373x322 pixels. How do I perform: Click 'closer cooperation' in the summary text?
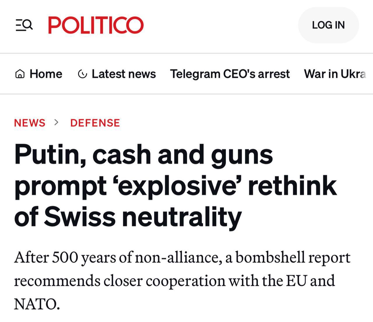tap(165, 281)
